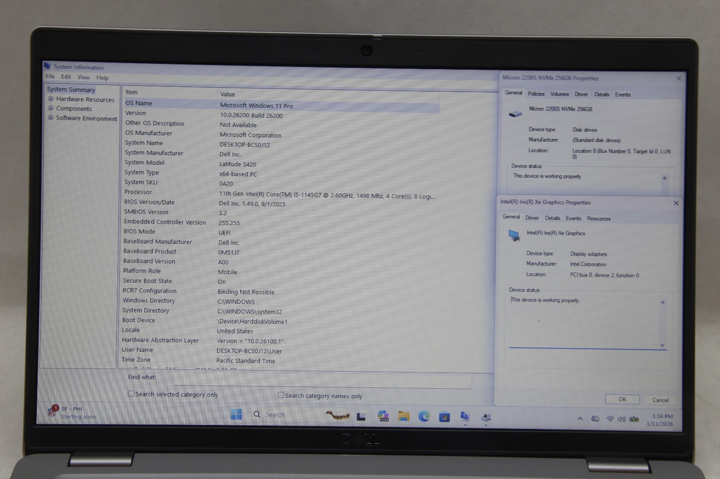Enable Search selected category only
720x479 pixels.
pyautogui.click(x=131, y=394)
